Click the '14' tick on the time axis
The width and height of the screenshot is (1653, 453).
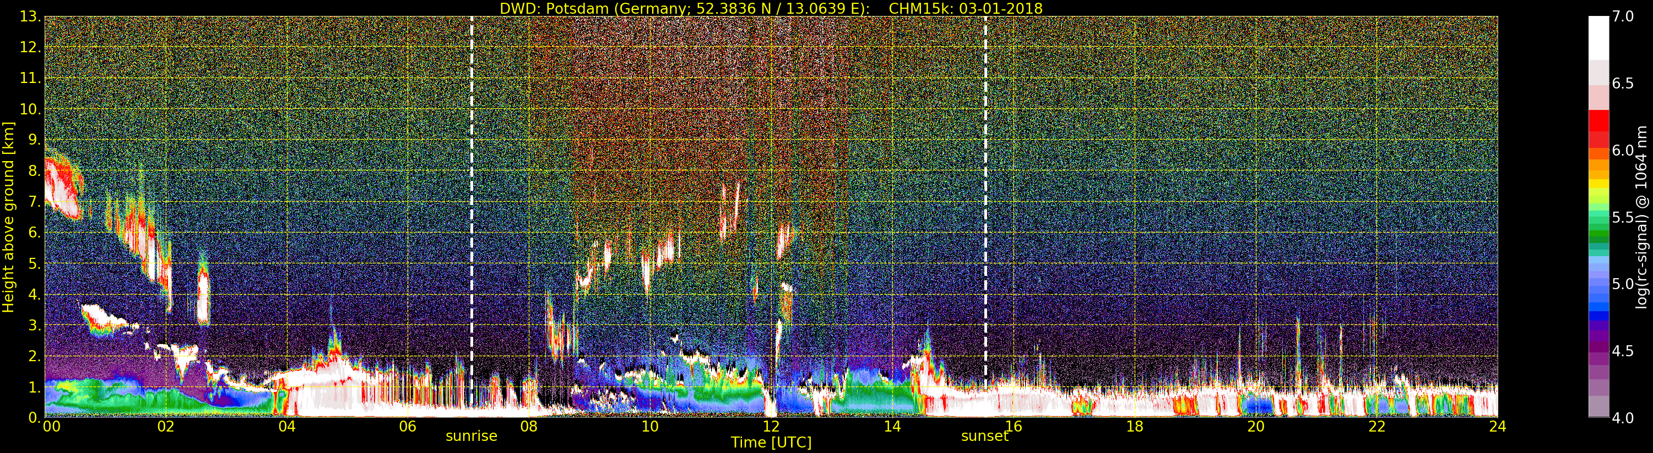click(x=892, y=426)
